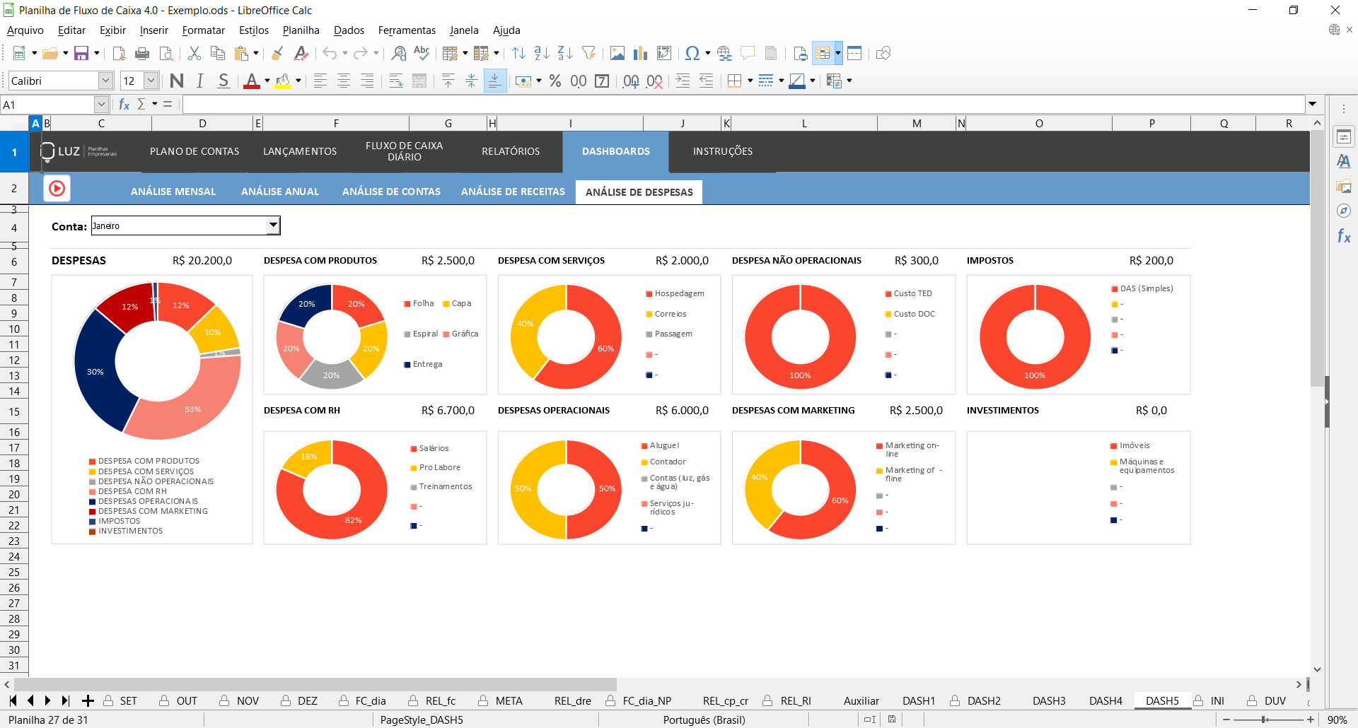The width and height of the screenshot is (1358, 728).
Task: Toggle bold formatting (N button)
Action: 177,81
